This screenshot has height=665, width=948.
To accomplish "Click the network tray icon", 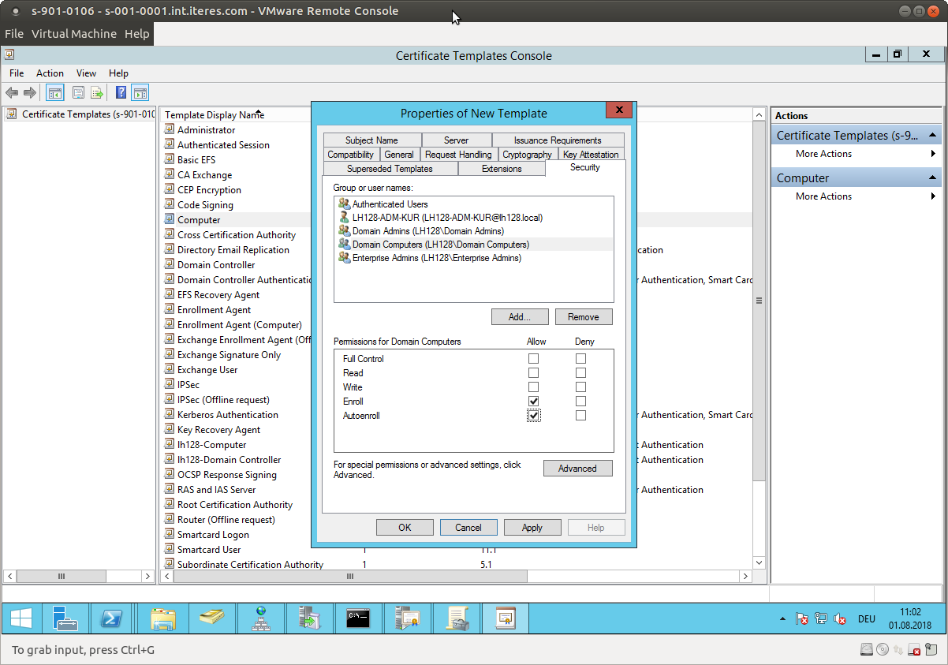I will point(821,619).
